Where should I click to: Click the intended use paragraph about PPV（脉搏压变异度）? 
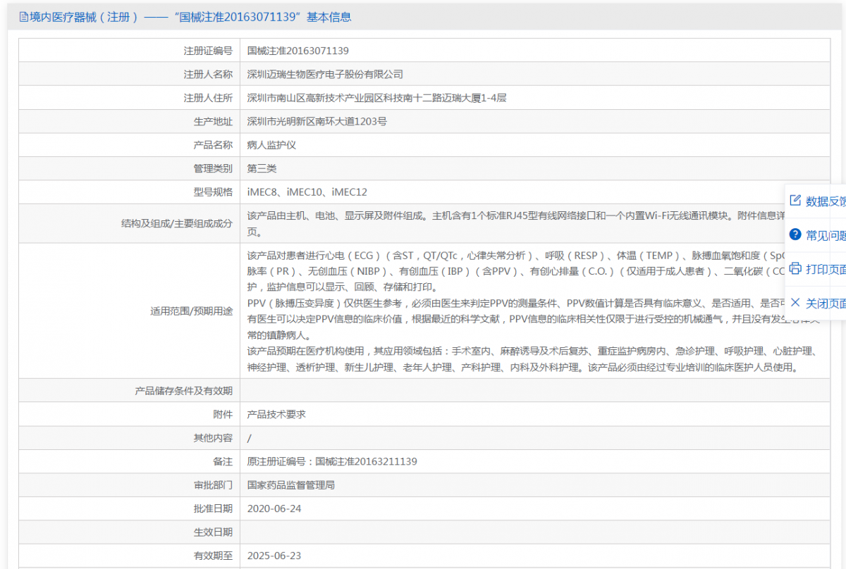tap(532, 320)
